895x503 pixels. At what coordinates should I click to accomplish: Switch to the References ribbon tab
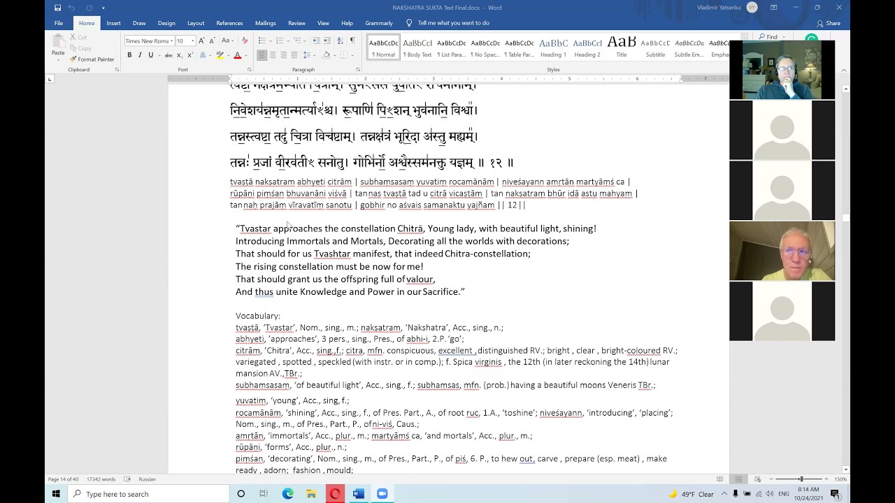tap(229, 23)
